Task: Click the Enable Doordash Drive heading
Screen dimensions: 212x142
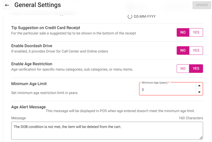Action: [x=32, y=46]
